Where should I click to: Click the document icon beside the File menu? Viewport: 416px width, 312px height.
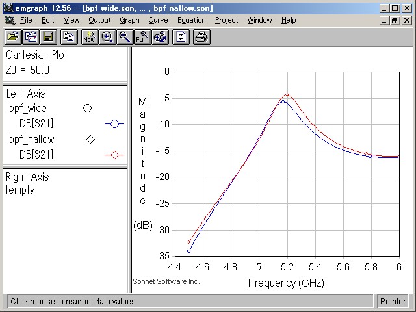click(x=10, y=20)
